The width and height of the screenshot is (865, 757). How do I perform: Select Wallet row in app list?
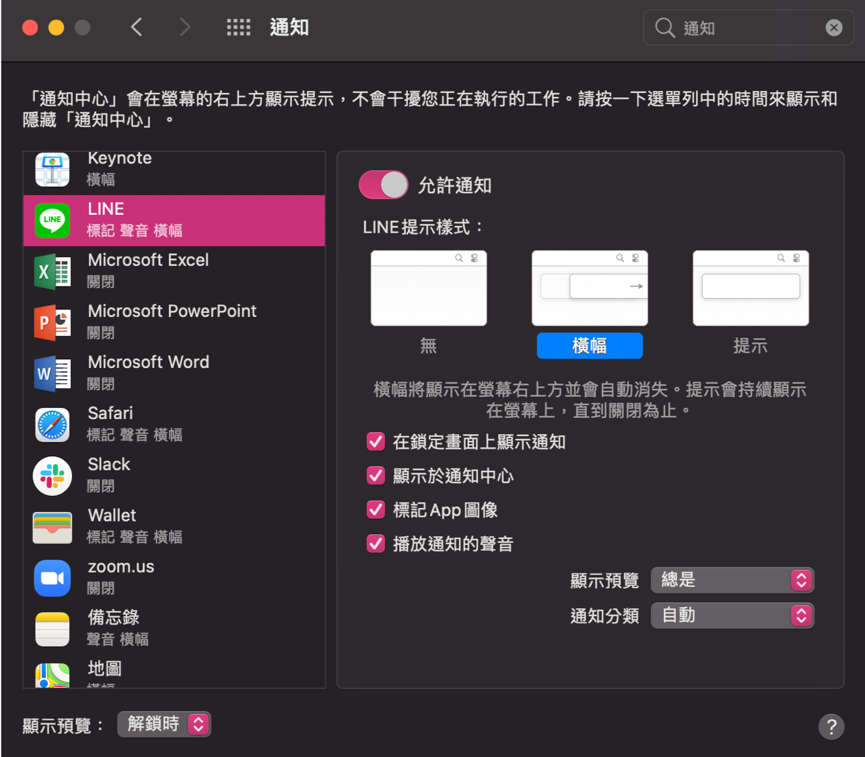[174, 528]
